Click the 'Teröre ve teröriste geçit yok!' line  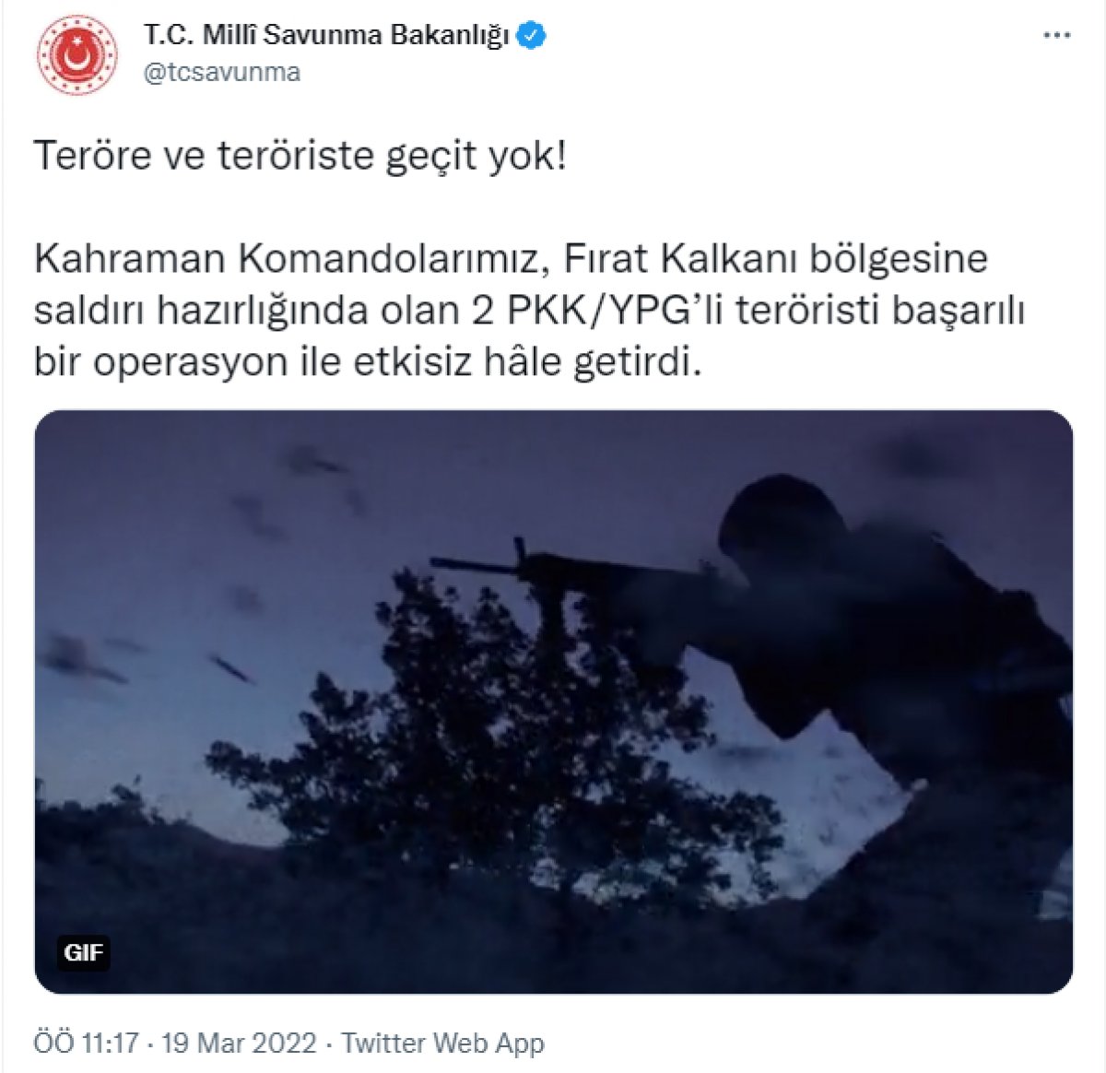[300, 156]
